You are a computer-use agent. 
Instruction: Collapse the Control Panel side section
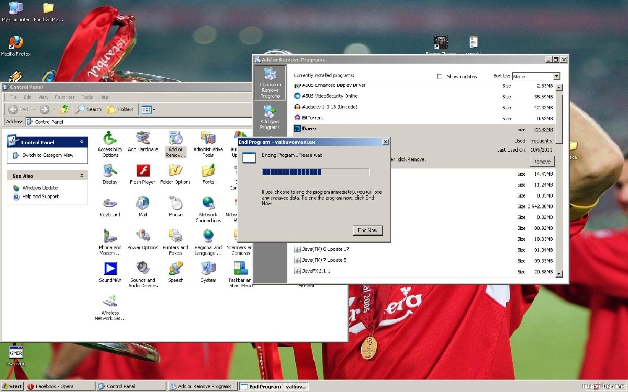[x=82, y=142]
